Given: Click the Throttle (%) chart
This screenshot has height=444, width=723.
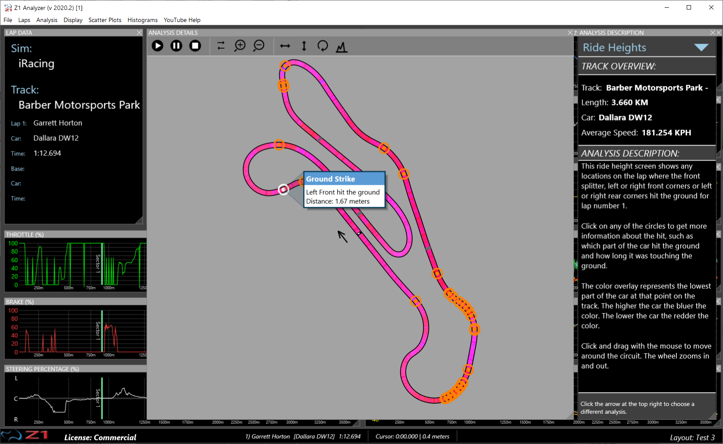Looking at the screenshot, I should tap(76, 265).
